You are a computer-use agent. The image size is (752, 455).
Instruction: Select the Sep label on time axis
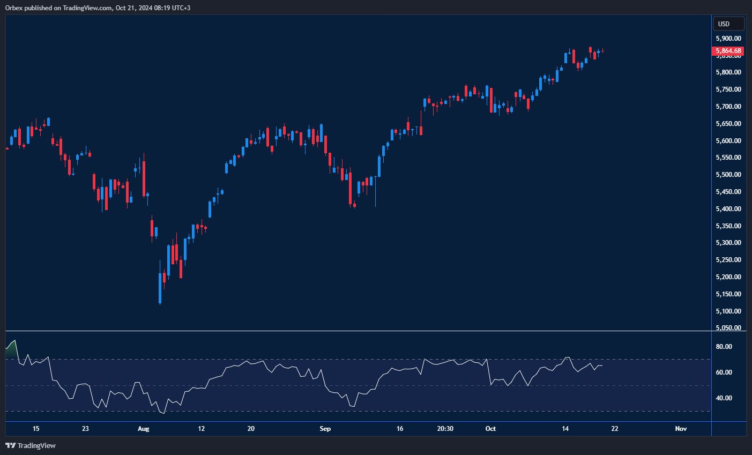click(325, 429)
